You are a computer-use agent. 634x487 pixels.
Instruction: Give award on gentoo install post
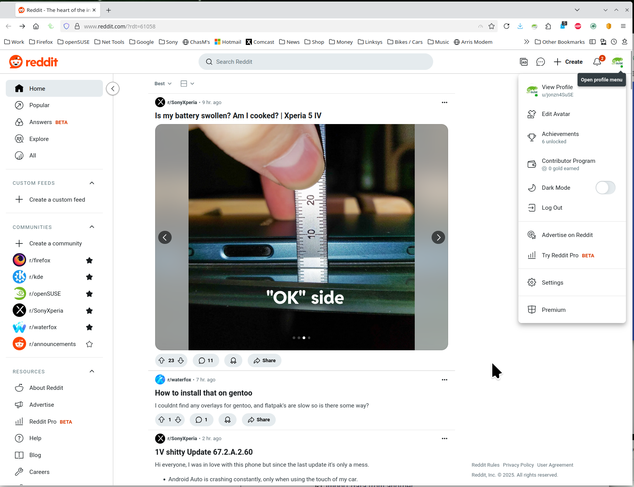click(227, 420)
